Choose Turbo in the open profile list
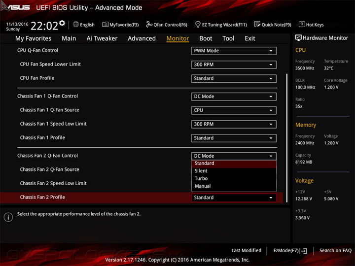This screenshot has height=266, width=355. tap(234, 178)
